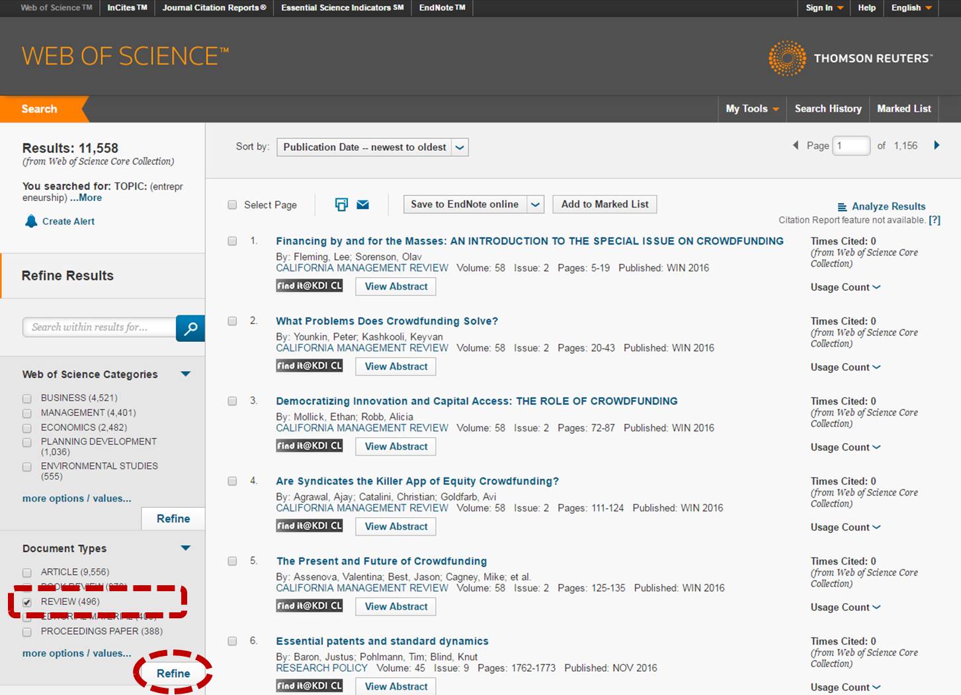
Task: Click the print icon above results
Action: click(x=341, y=204)
